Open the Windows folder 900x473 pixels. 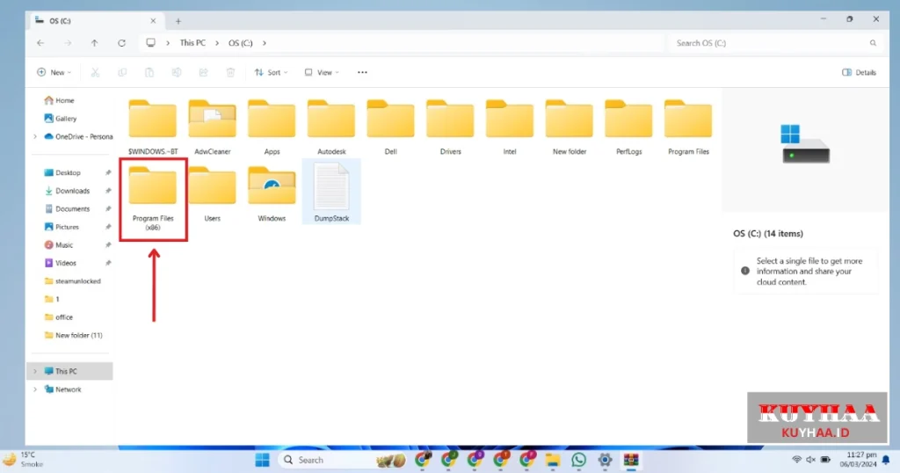(272, 193)
